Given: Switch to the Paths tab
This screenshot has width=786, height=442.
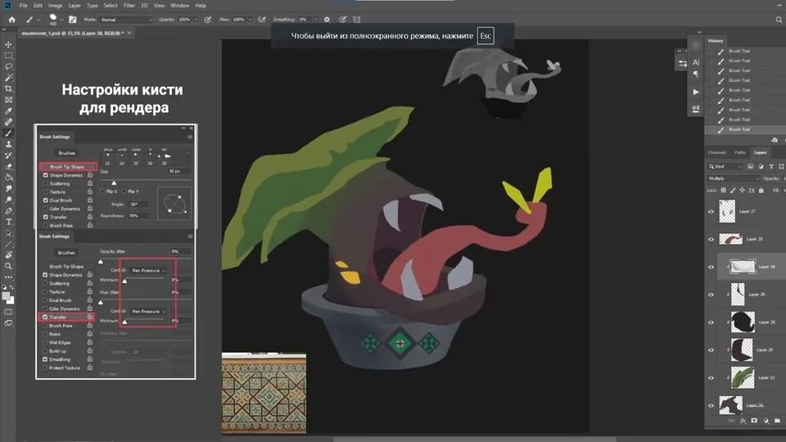Looking at the screenshot, I should 740,152.
